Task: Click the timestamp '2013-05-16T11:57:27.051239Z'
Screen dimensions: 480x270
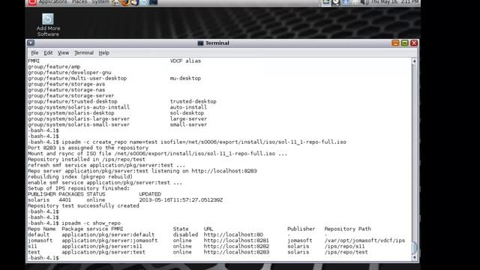Action: pos(181,200)
